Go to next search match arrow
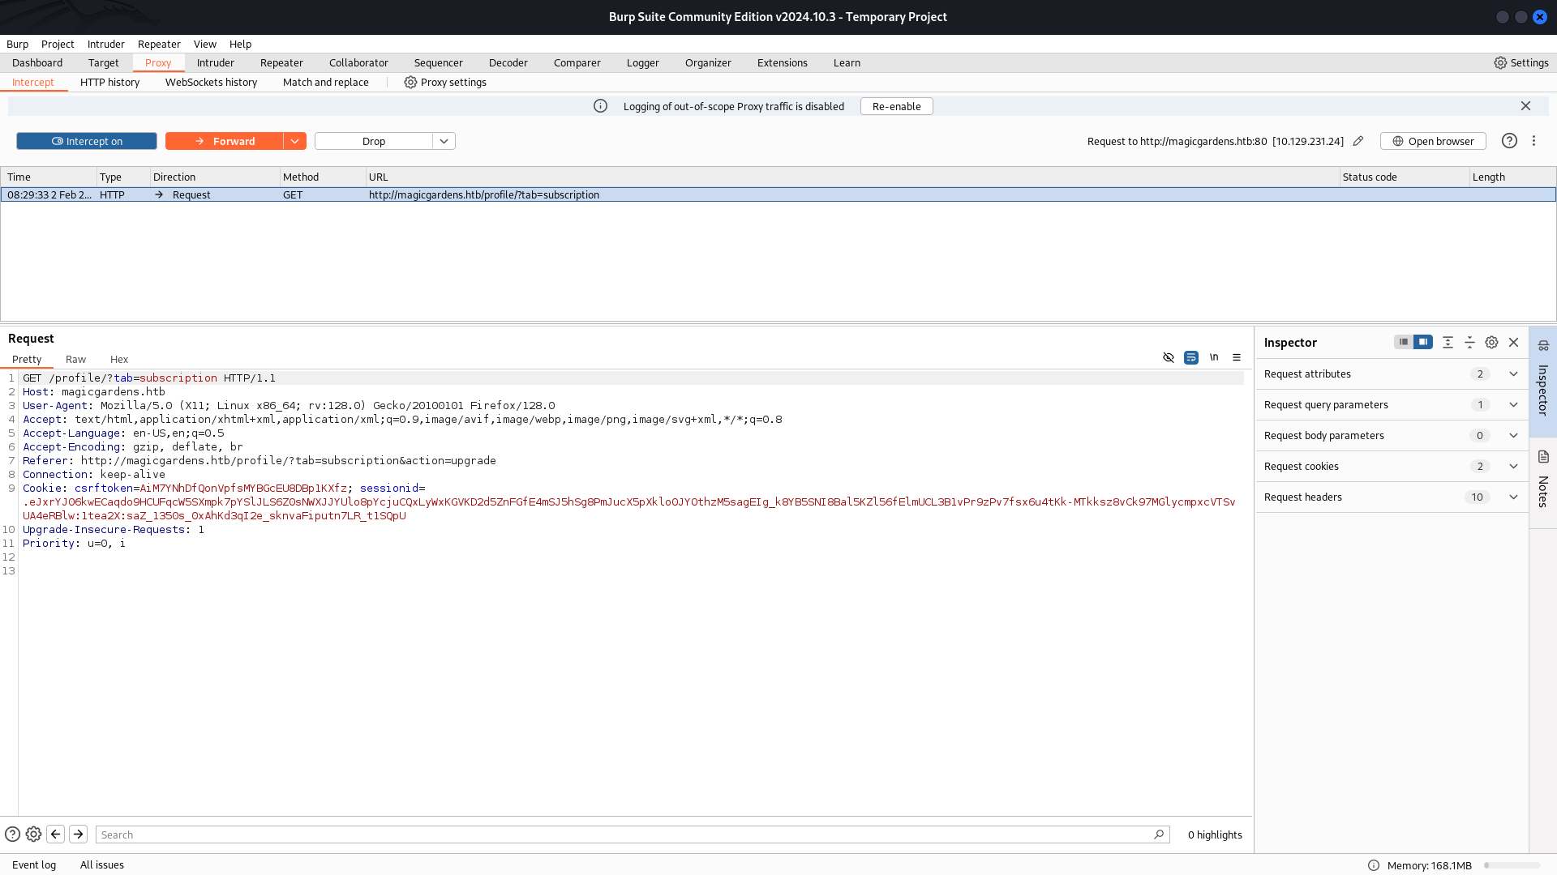The height and width of the screenshot is (875, 1557). click(79, 834)
